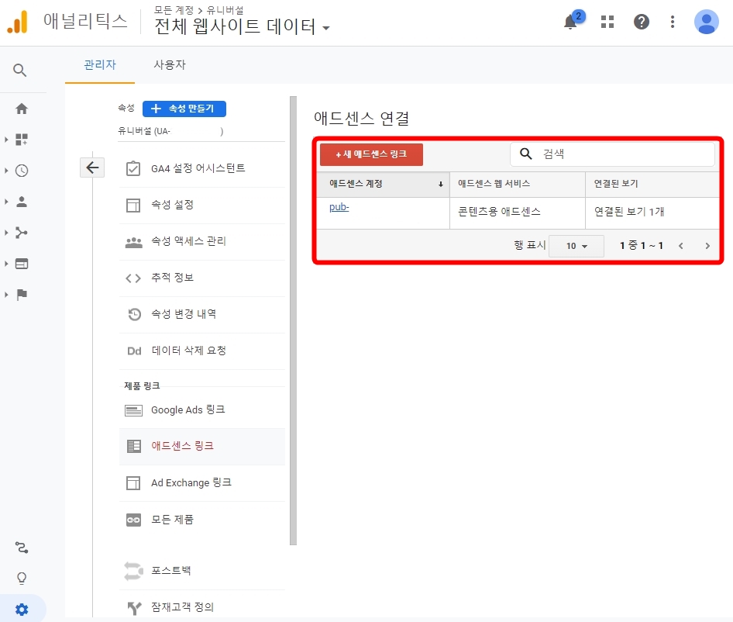Open the rows-per-page 10 dropdown
Screen dimensions: 733x622
(576, 245)
